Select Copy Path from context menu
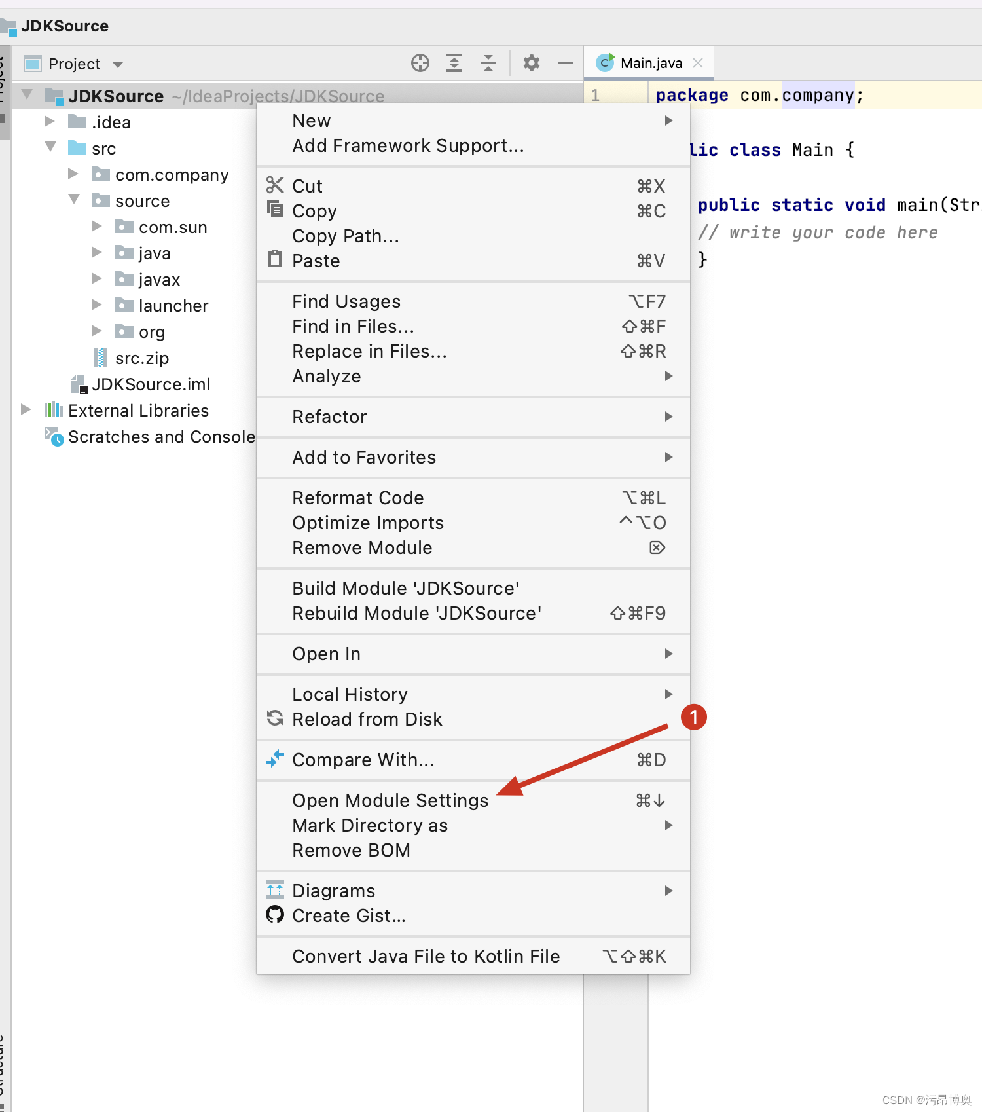The image size is (982, 1112). 473,236
